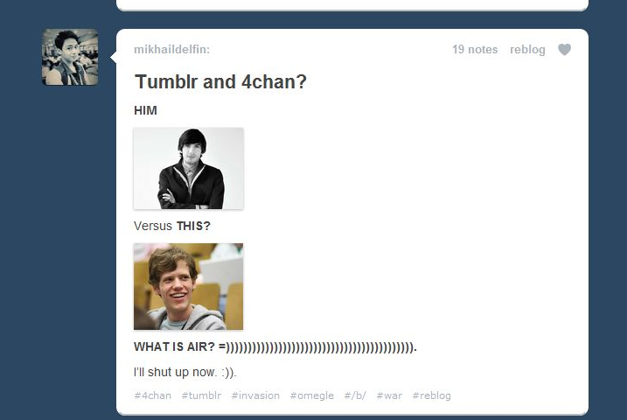Click the Versus THIS? caption
Image resolution: width=627 pixels, height=420 pixels.
[172, 226]
